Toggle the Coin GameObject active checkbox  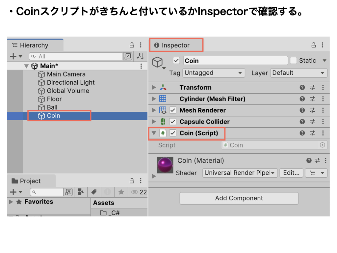click(176, 60)
